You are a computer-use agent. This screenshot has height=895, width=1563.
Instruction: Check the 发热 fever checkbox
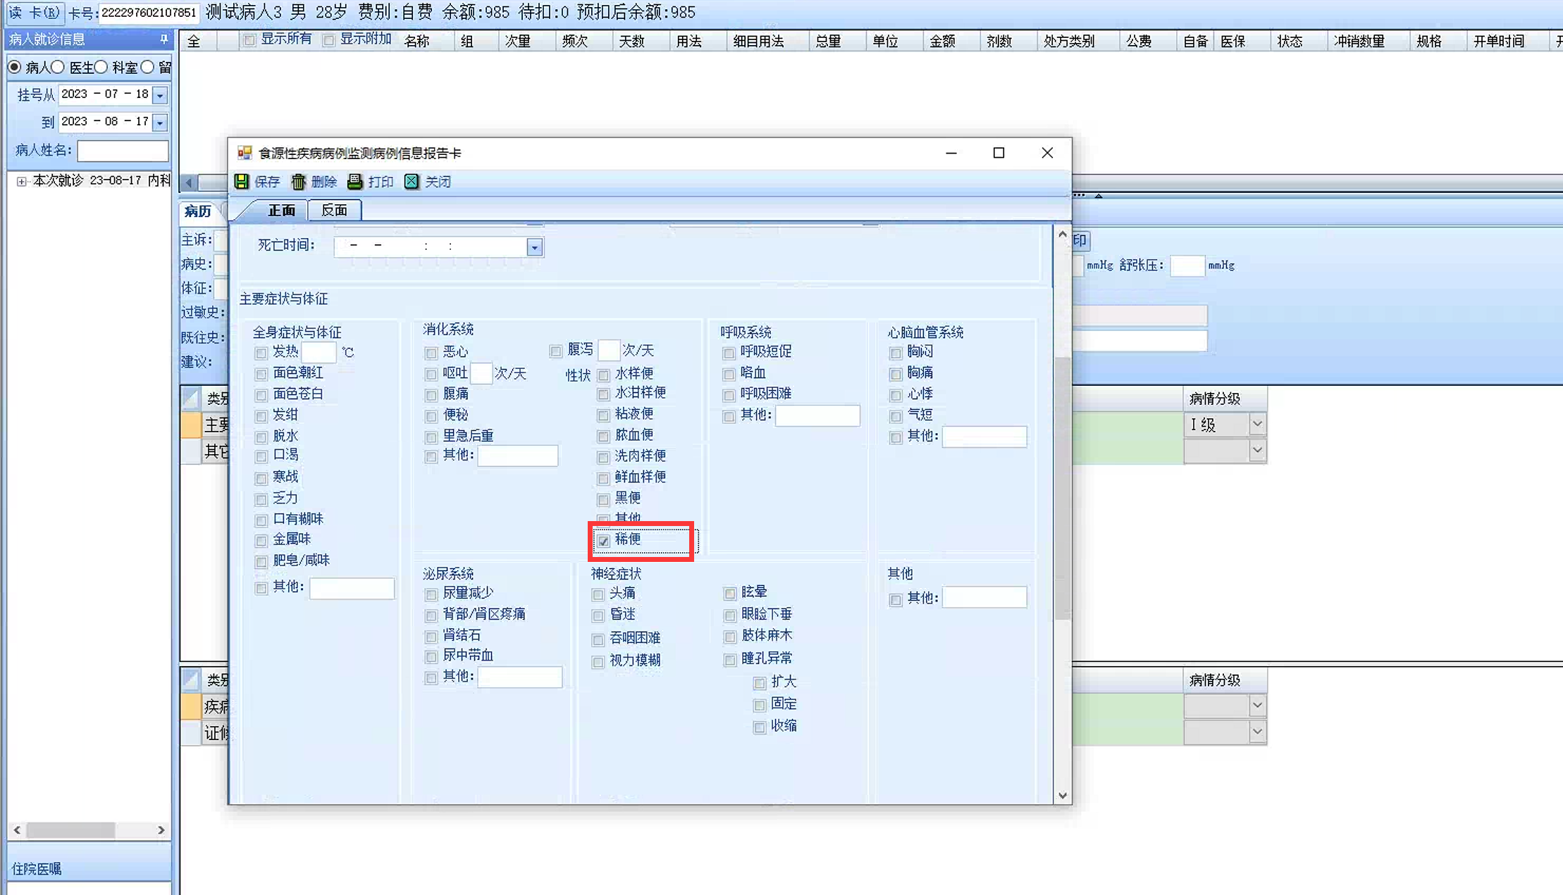(x=261, y=353)
